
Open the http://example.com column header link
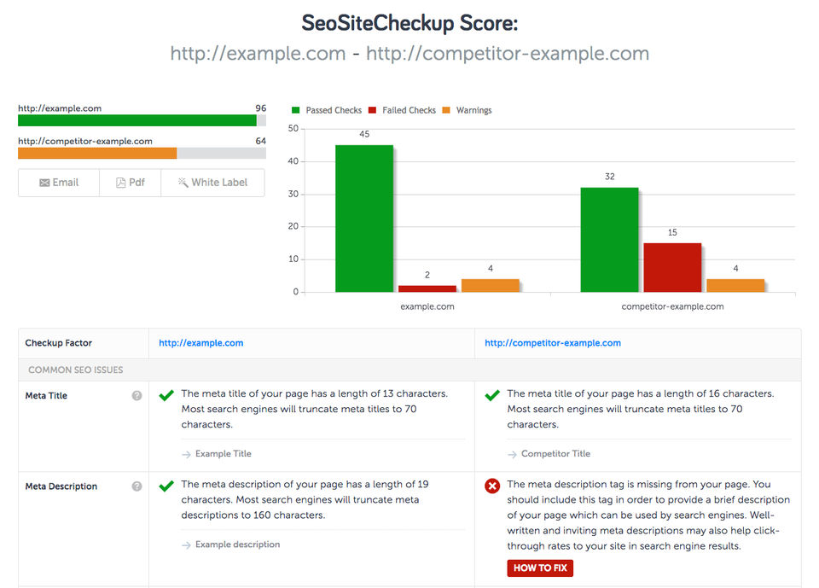point(201,343)
